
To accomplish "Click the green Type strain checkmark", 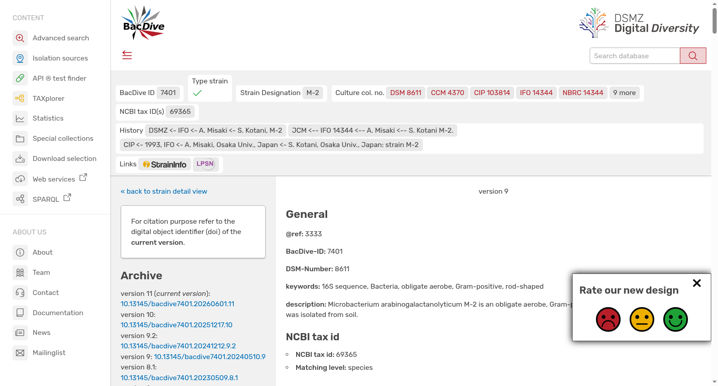I will click(197, 93).
